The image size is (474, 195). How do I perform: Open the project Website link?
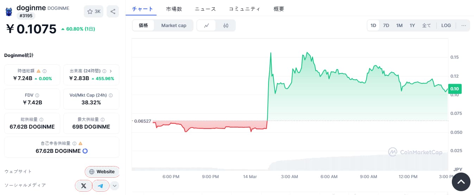click(x=102, y=171)
